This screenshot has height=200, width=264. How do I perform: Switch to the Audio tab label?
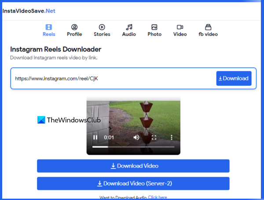coord(129,34)
